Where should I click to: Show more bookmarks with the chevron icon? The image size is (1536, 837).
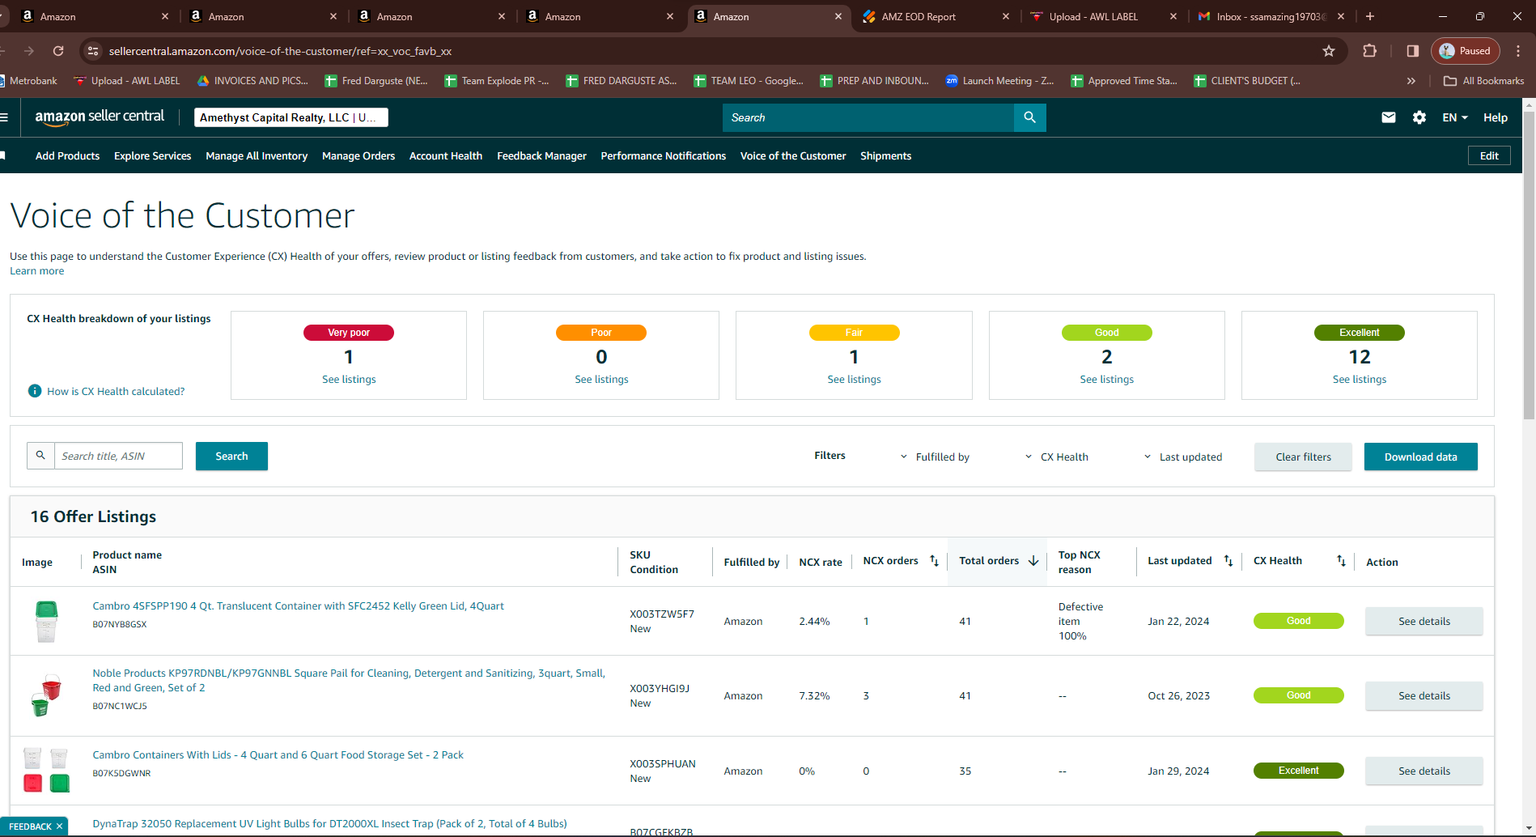click(x=1411, y=81)
